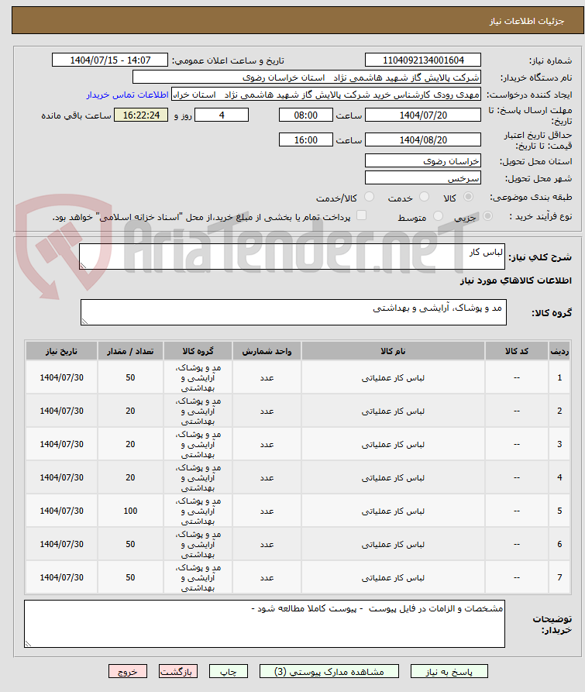Image resolution: width=585 pixels, height=692 pixels.
Task: Toggle the Islamic treasury payment checkbox
Action: pyautogui.click(x=361, y=215)
